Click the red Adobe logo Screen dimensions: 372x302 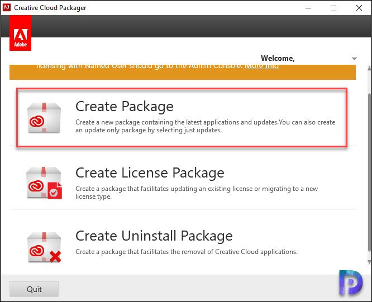[x=21, y=33]
